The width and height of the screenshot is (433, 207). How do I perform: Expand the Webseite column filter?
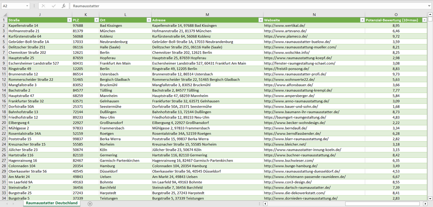tap(362, 20)
